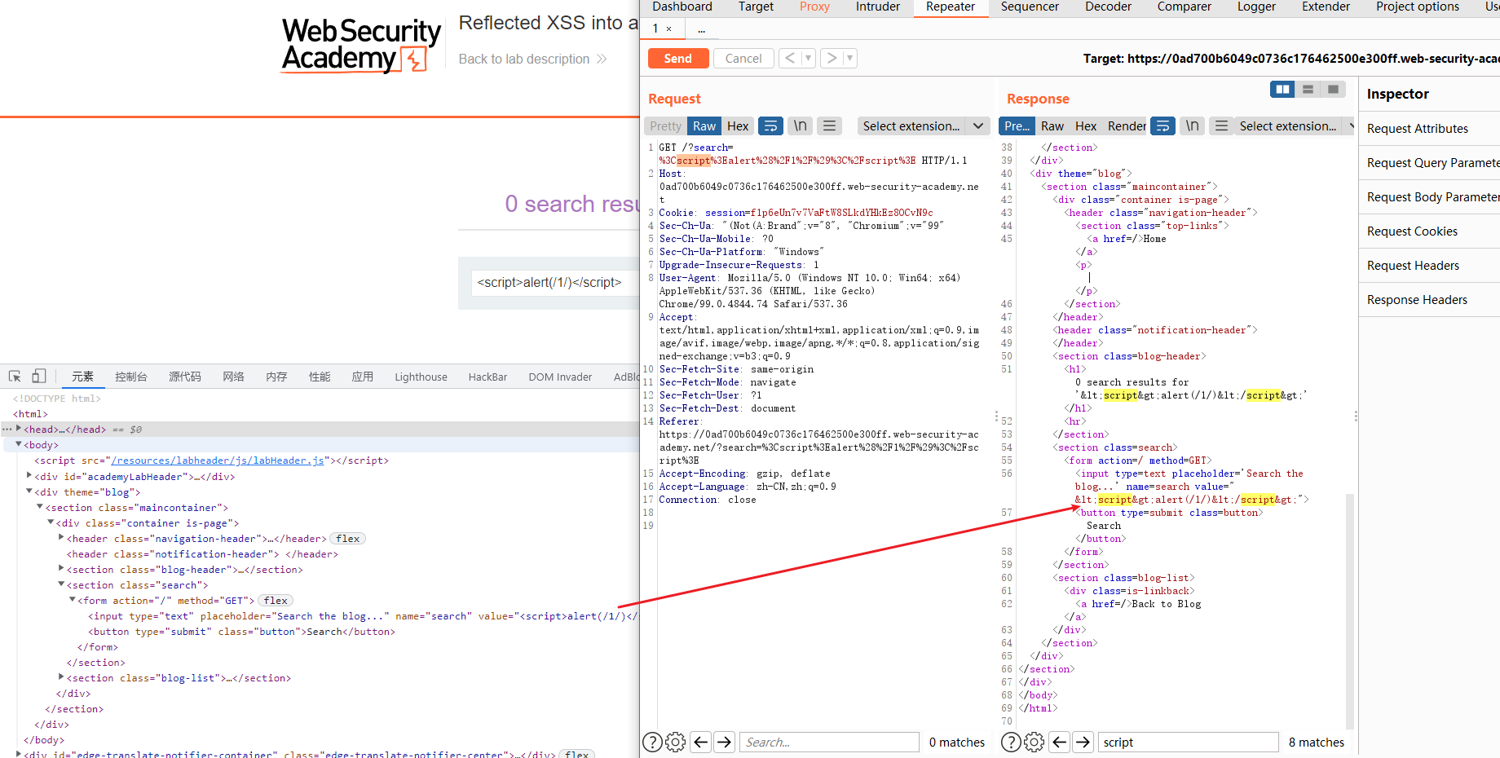Select the side-by-side layout icon
Screen dimensions: 1500x758
pyautogui.click(x=1282, y=89)
